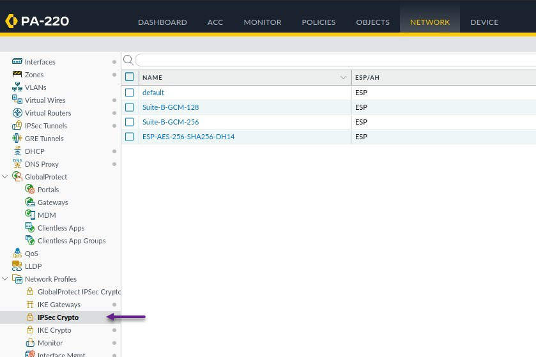Click ESP cell in the ESP-AES-256-SHA256-DH14 row
Screen dimensions: 536x357
[444, 137]
